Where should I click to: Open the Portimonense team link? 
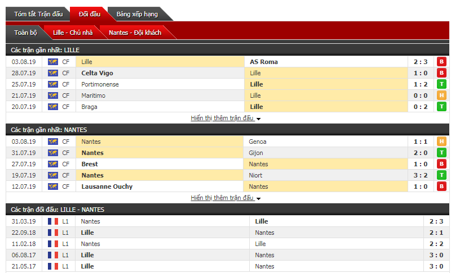100,84
